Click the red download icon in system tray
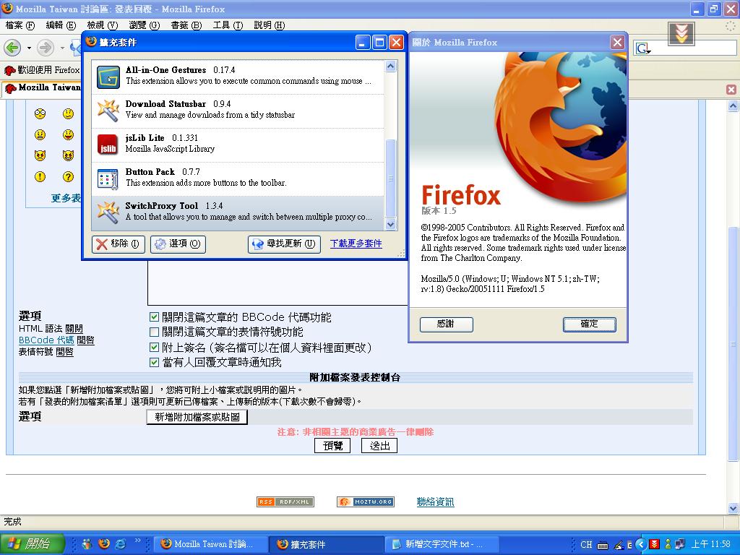The height and width of the screenshot is (555, 740). pyautogui.click(x=654, y=544)
